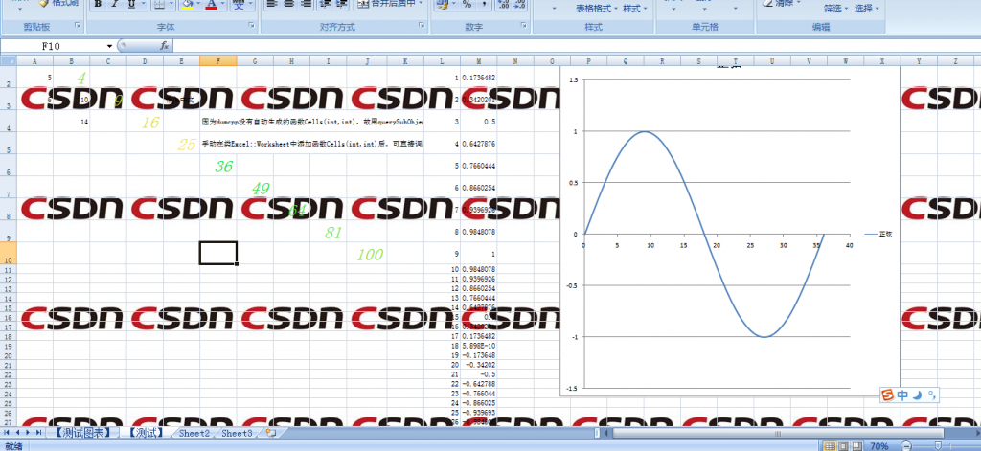
Task: Switch to Normal view button
Action: 830,445
